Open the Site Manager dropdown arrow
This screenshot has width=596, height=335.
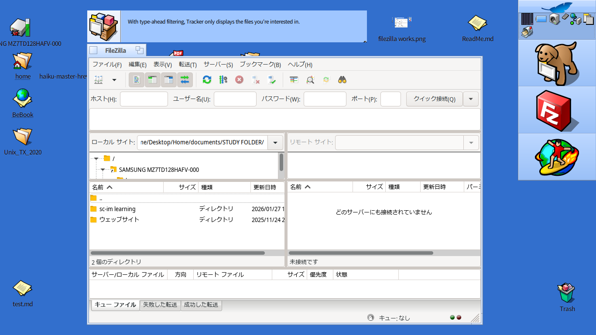tap(114, 80)
